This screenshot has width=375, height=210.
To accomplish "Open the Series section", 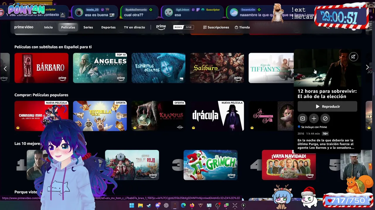I will click(x=88, y=27).
